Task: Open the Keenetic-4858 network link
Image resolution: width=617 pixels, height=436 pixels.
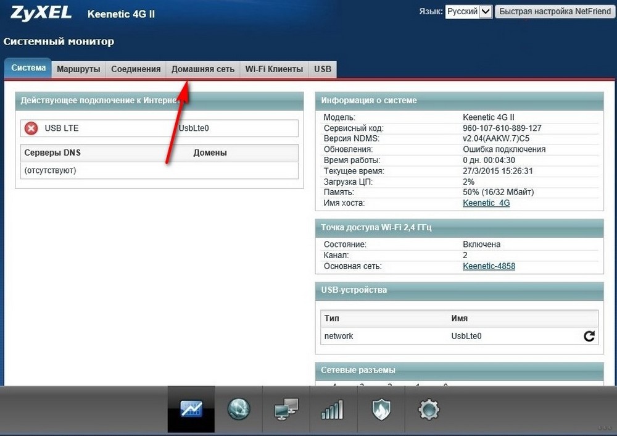Action: tap(489, 266)
